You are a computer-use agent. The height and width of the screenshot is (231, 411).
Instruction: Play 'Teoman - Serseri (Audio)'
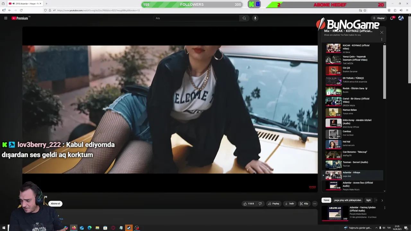click(353, 165)
